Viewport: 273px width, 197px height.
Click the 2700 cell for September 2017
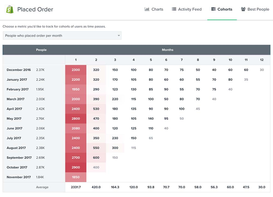(x=76, y=158)
